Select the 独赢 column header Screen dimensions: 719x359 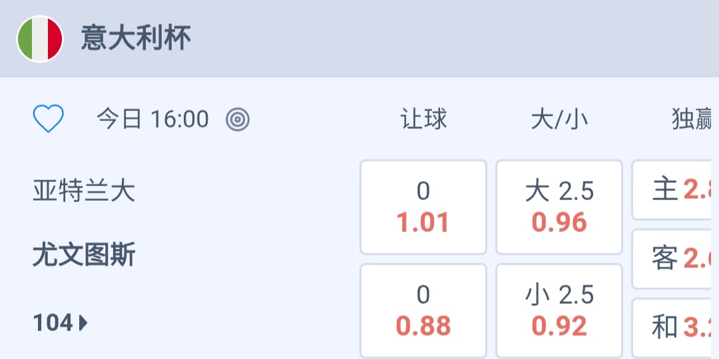pos(692,120)
